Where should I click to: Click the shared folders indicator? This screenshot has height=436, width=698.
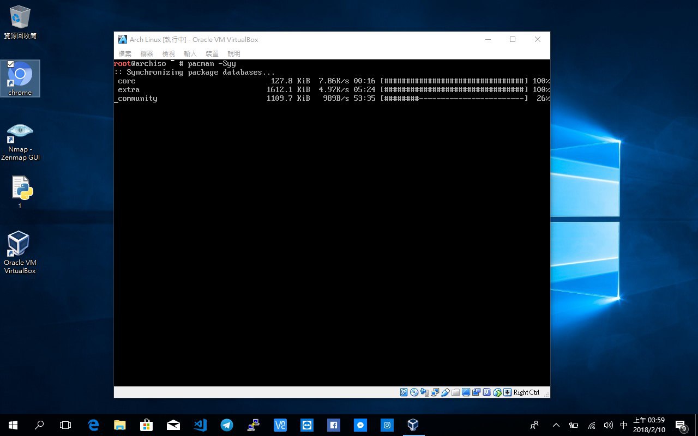[x=456, y=392]
